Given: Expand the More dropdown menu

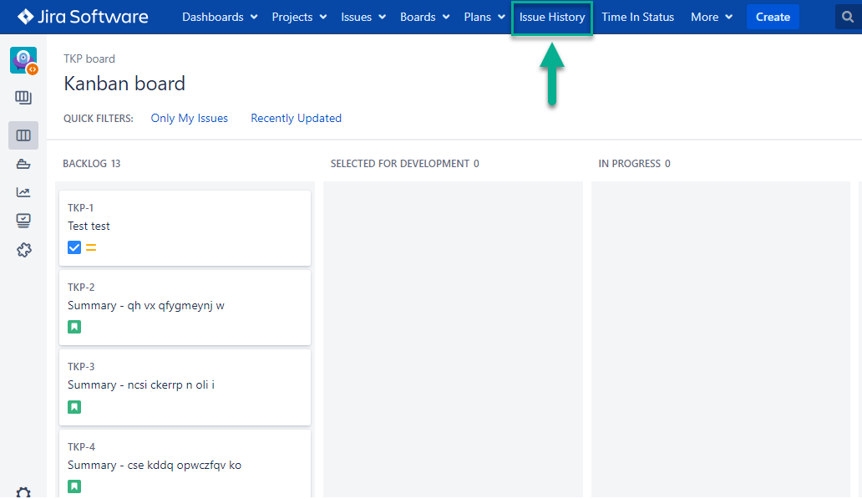Looking at the screenshot, I should 712,17.
